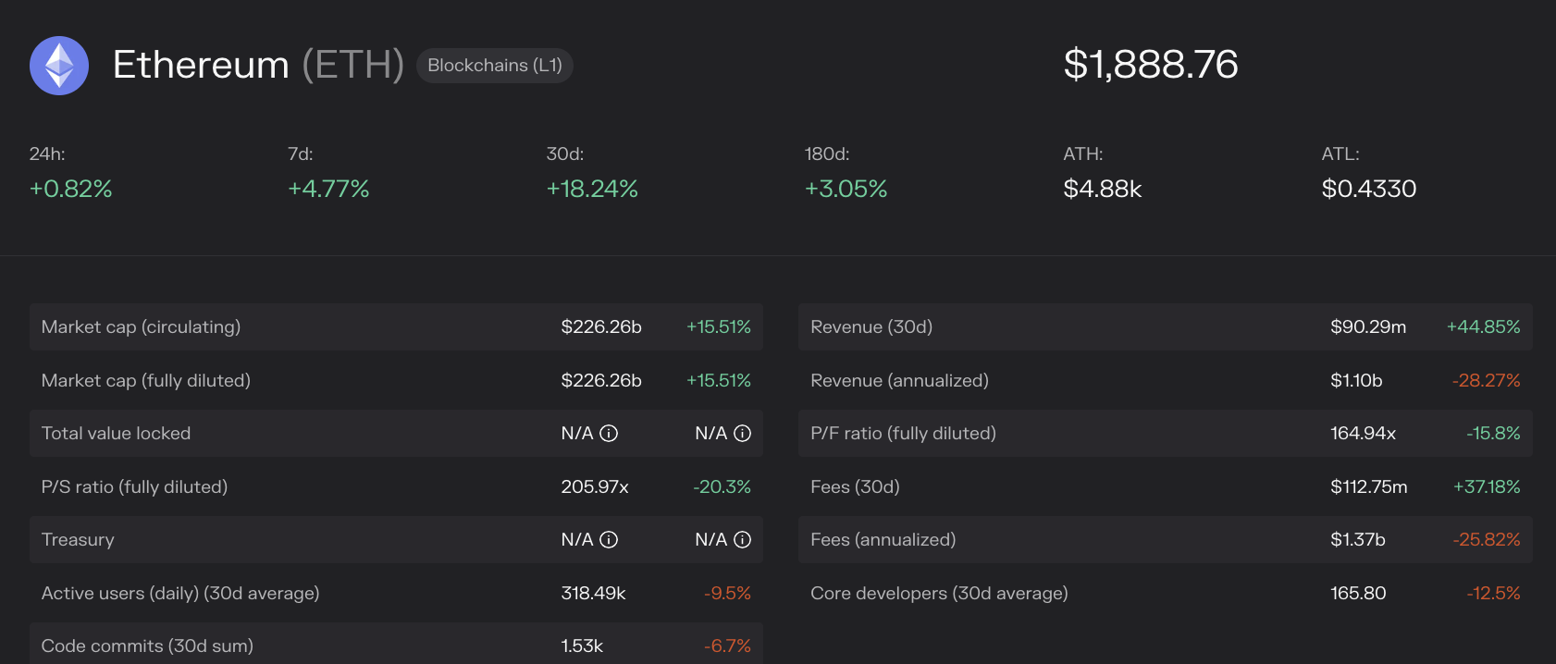
Task: Click the active users change -9.5%
Action: tap(728, 594)
